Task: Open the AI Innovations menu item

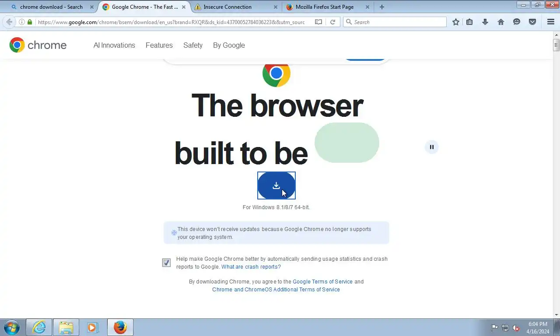Action: tap(114, 45)
